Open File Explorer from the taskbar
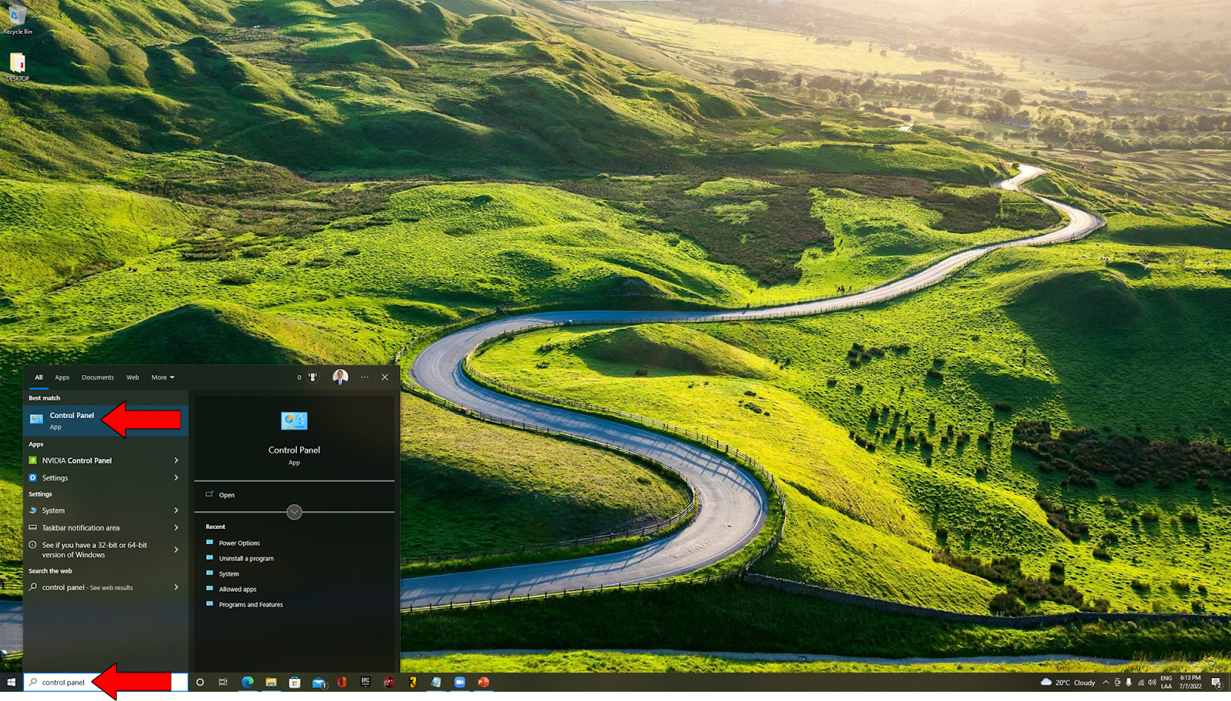The image size is (1231, 701). click(x=271, y=683)
